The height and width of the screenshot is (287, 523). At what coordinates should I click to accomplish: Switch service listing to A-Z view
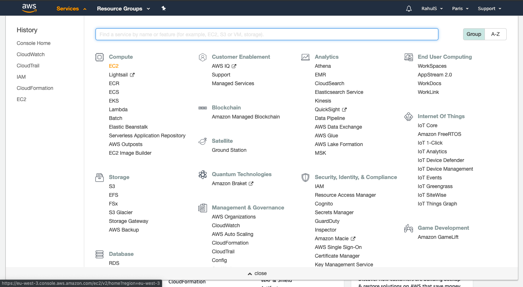pyautogui.click(x=495, y=34)
